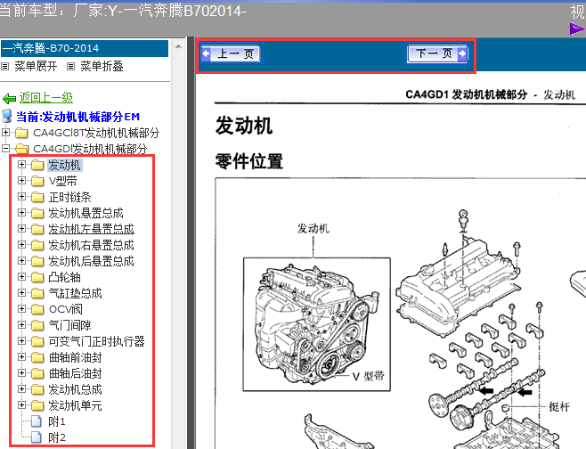
Task: Open the 返回上一级 link
Action: click(x=46, y=98)
